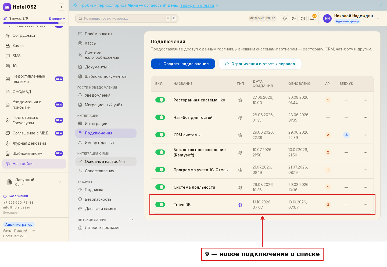
Task: Click gear type icon in iiko row
Action: (x=240, y=100)
